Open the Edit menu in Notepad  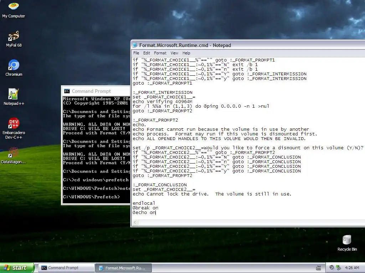(x=146, y=53)
